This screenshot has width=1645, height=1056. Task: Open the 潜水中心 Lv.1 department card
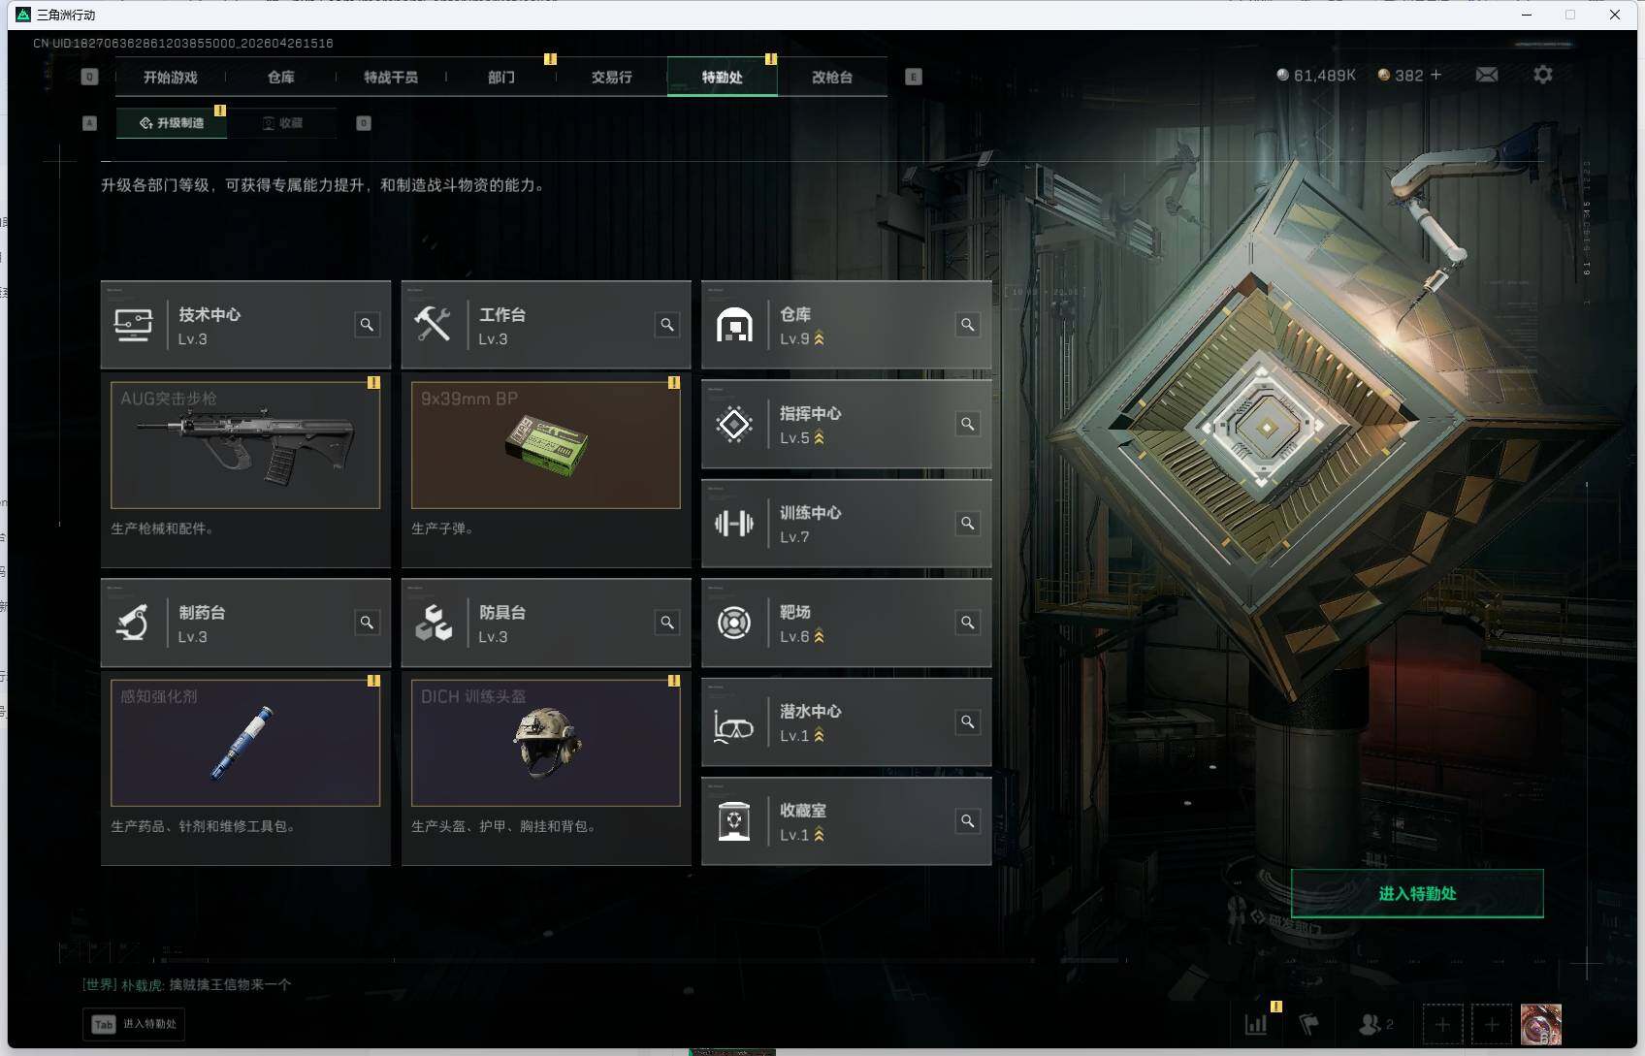coord(846,722)
